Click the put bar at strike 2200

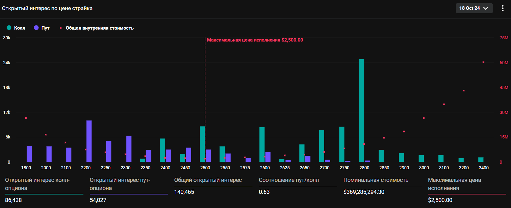pyautogui.click(x=89, y=141)
